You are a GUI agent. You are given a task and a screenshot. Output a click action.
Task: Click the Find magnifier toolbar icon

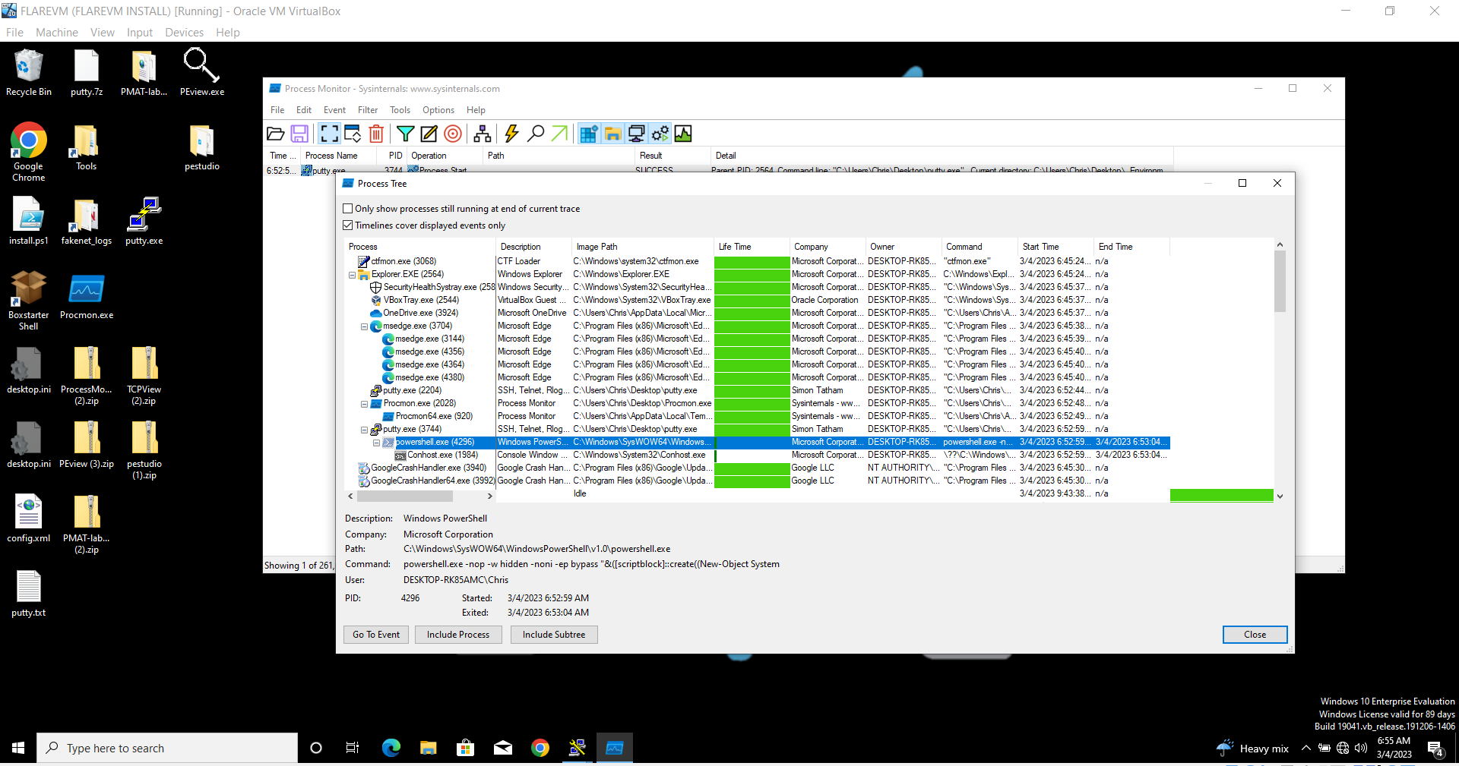pos(536,134)
